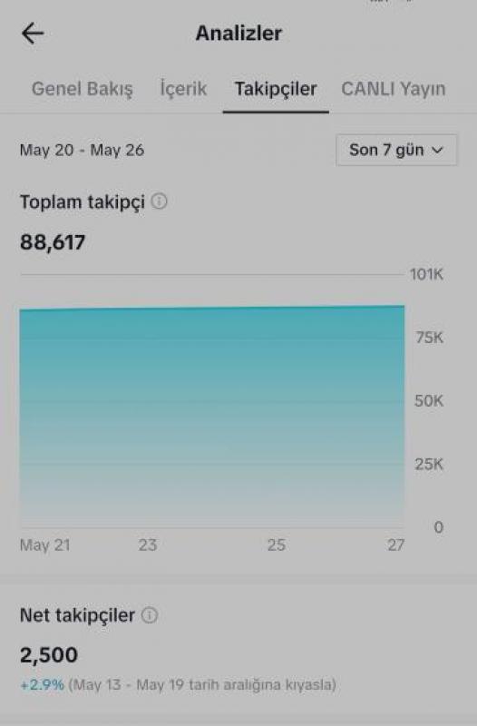The width and height of the screenshot is (477, 726).
Task: Open info icon beside Net takipçiler
Action: click(149, 615)
